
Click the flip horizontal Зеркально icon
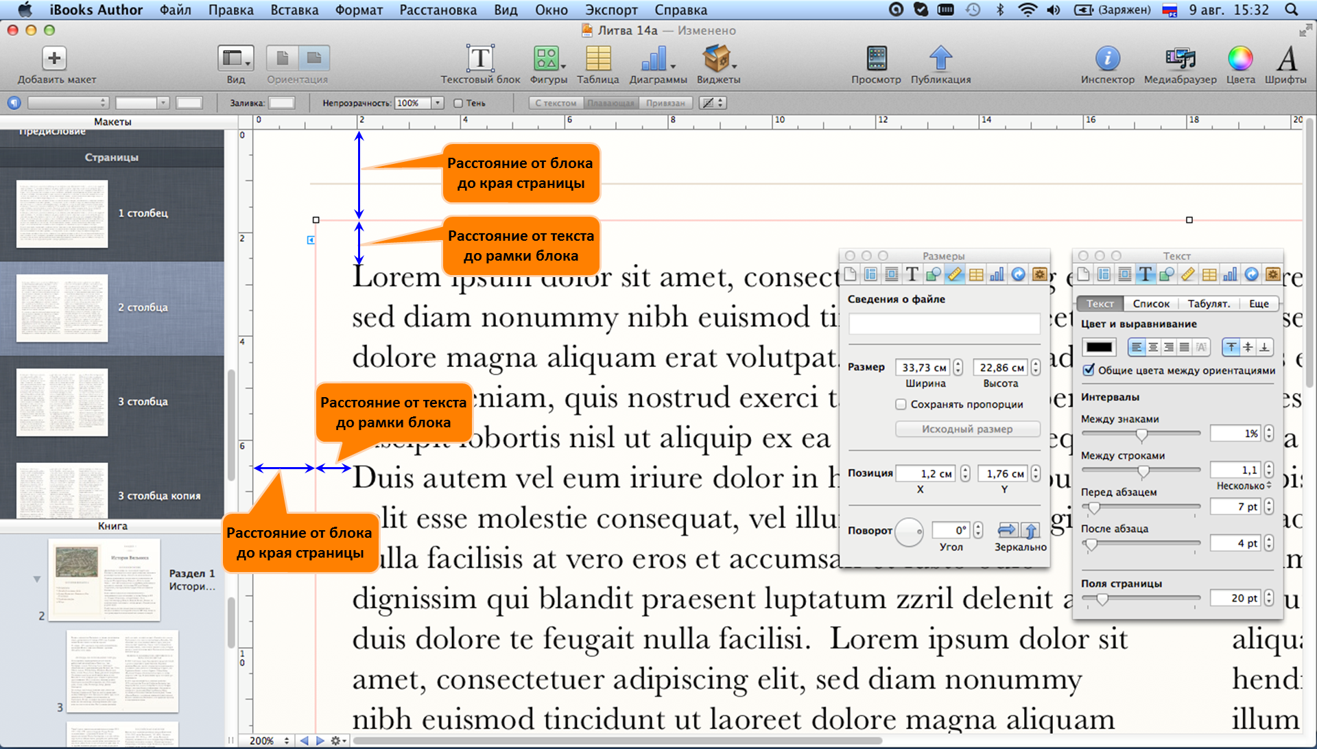point(1007,530)
